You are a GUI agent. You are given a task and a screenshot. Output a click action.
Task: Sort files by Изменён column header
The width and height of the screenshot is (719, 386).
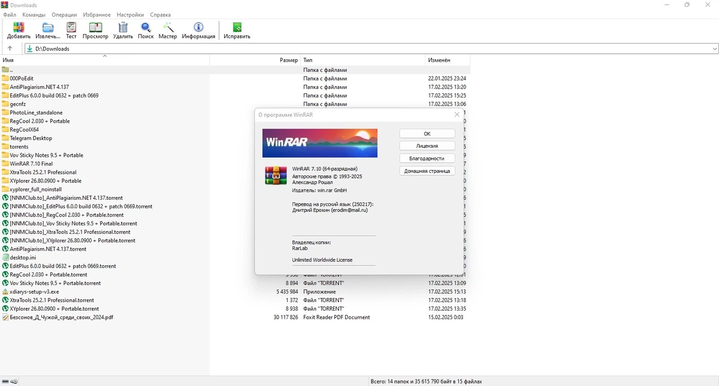click(448, 60)
